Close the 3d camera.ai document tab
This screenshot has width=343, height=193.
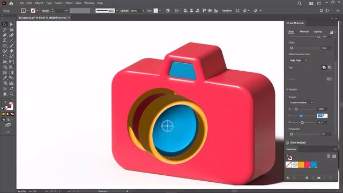click(x=69, y=18)
